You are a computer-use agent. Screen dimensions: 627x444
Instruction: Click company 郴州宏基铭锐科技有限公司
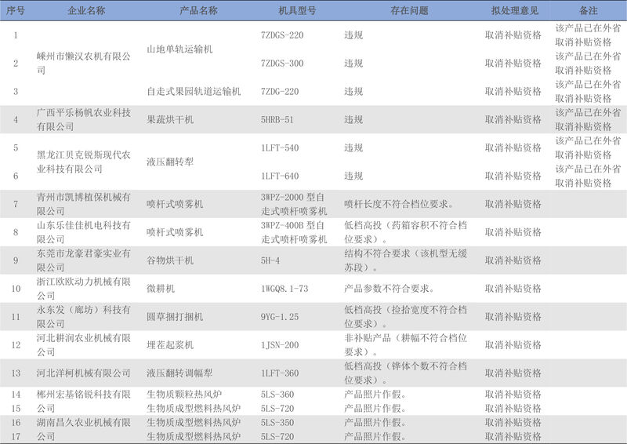point(84,401)
